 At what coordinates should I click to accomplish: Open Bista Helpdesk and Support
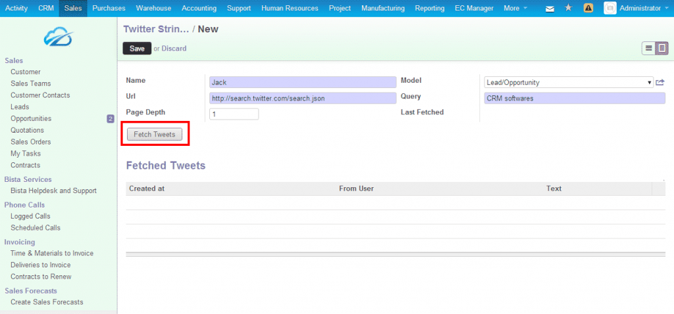53,191
